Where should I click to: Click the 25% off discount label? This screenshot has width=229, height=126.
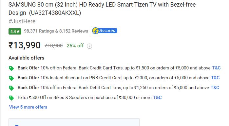[x=75, y=46]
